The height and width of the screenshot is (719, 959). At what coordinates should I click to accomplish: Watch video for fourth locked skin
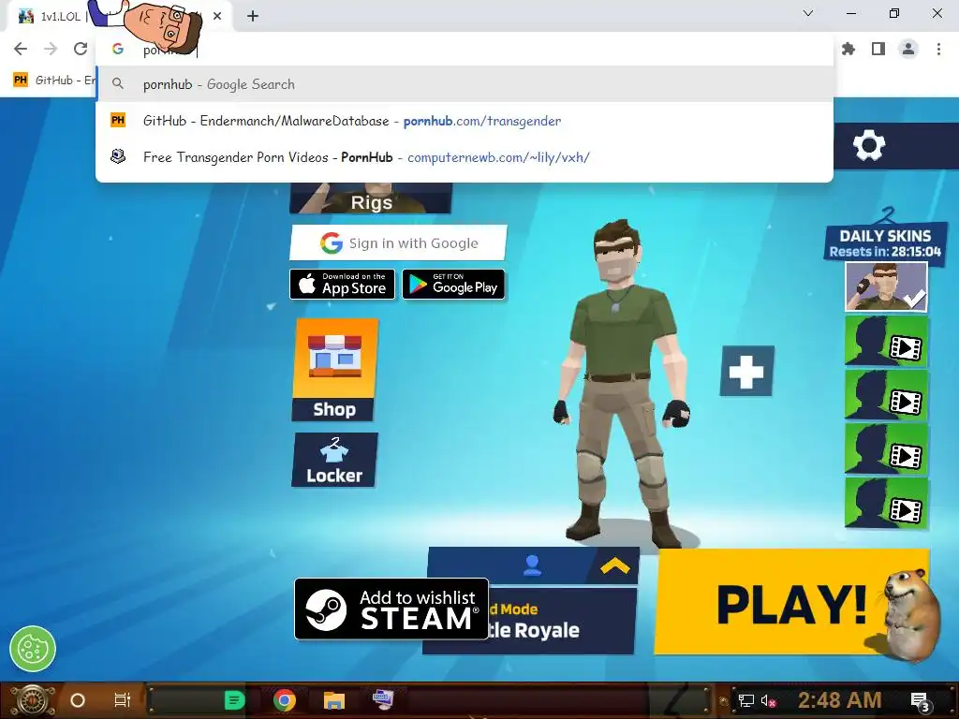click(886, 503)
